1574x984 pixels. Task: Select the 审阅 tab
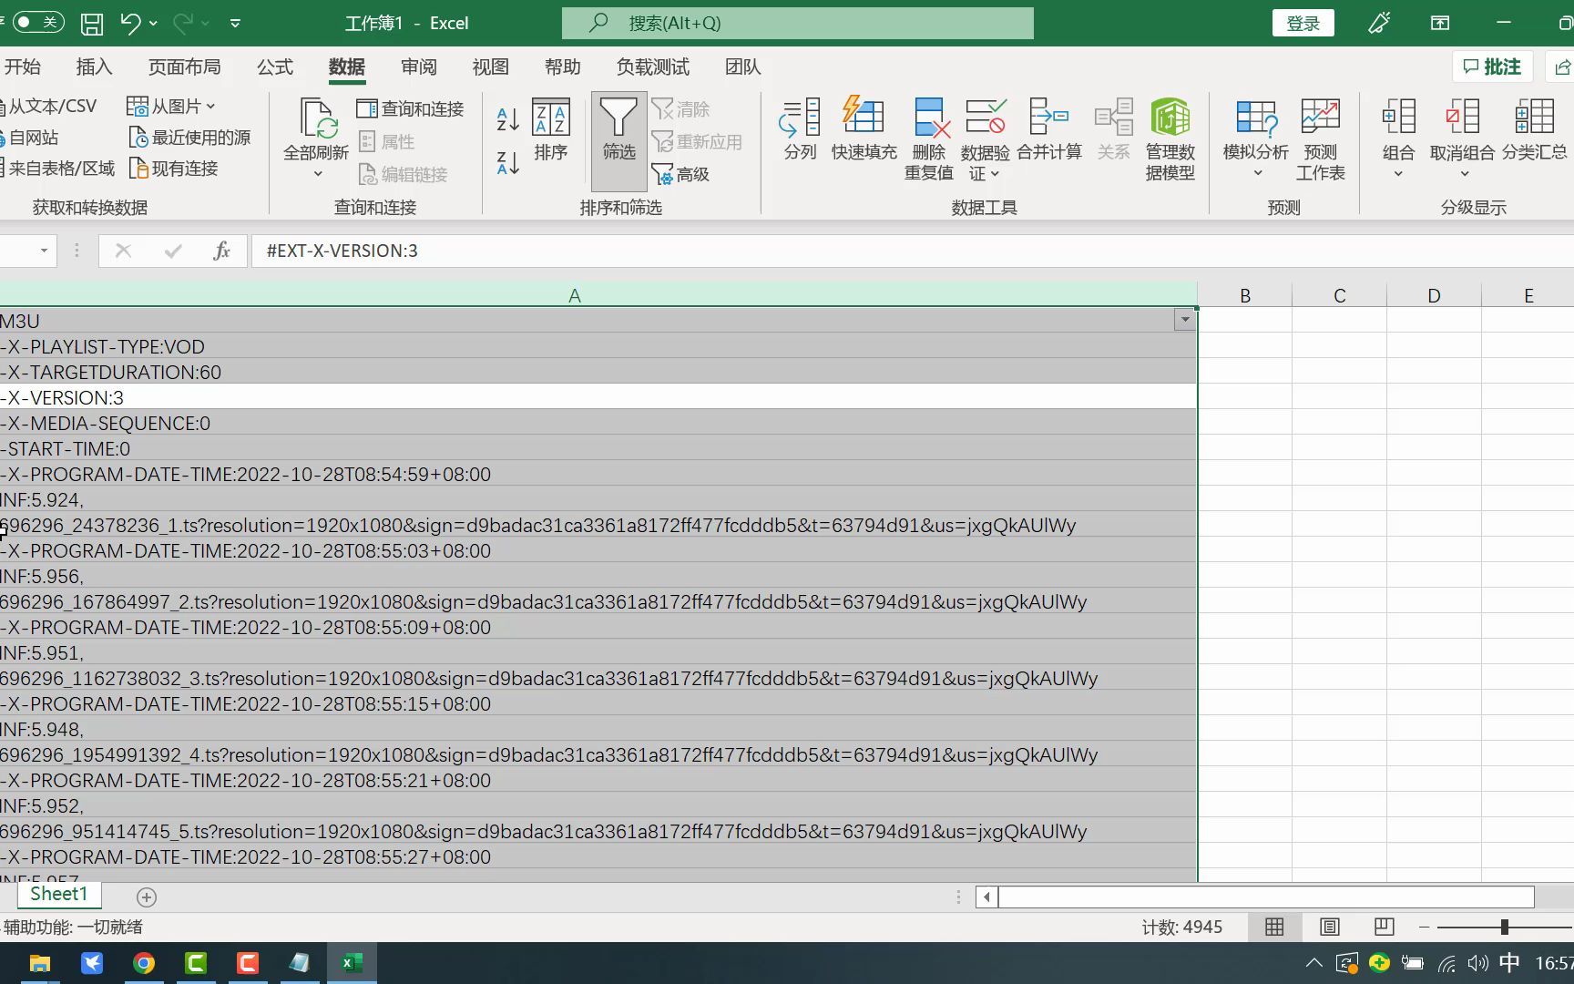[x=418, y=67]
